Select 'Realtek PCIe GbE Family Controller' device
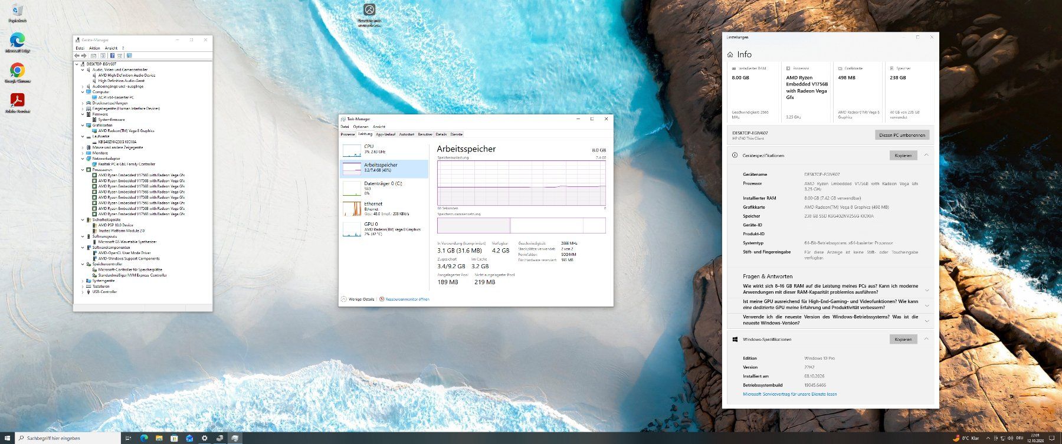The image size is (1062, 444). coord(127,165)
